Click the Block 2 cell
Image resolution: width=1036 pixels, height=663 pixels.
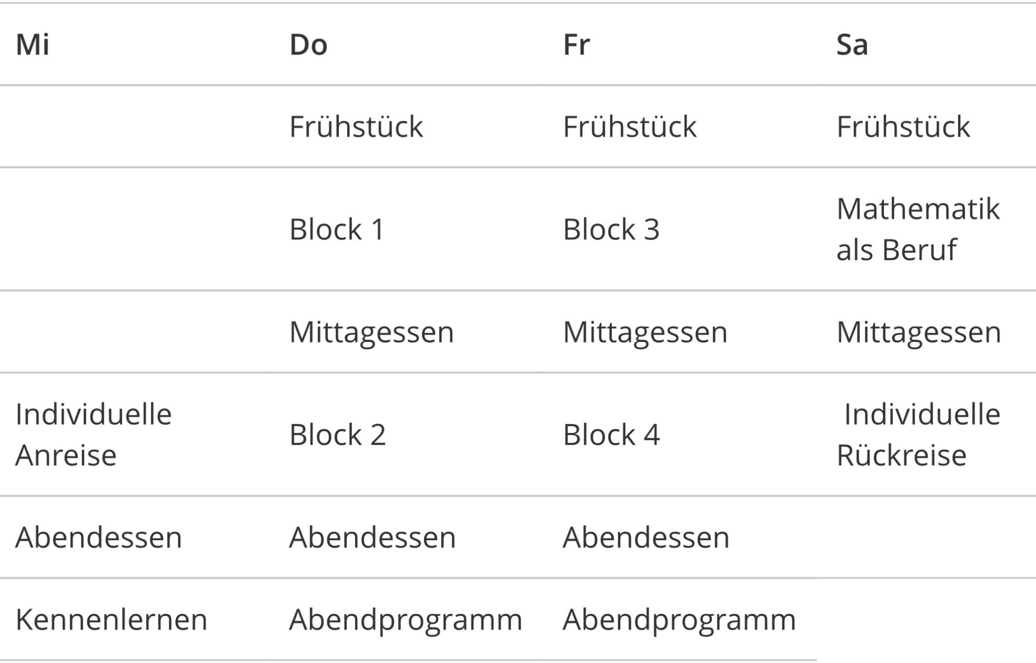(338, 435)
